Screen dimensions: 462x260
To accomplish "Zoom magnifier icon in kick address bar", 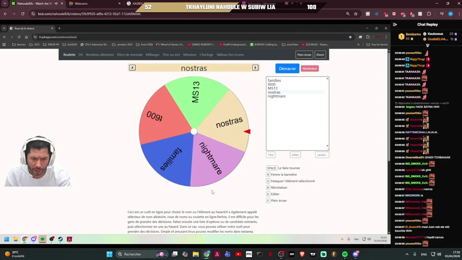I will tap(348, 14).
